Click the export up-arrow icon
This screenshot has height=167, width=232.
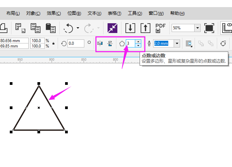[145, 28]
